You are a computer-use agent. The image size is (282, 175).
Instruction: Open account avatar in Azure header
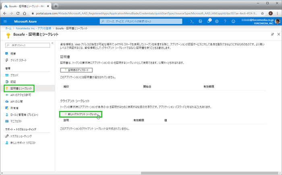coord(278,21)
